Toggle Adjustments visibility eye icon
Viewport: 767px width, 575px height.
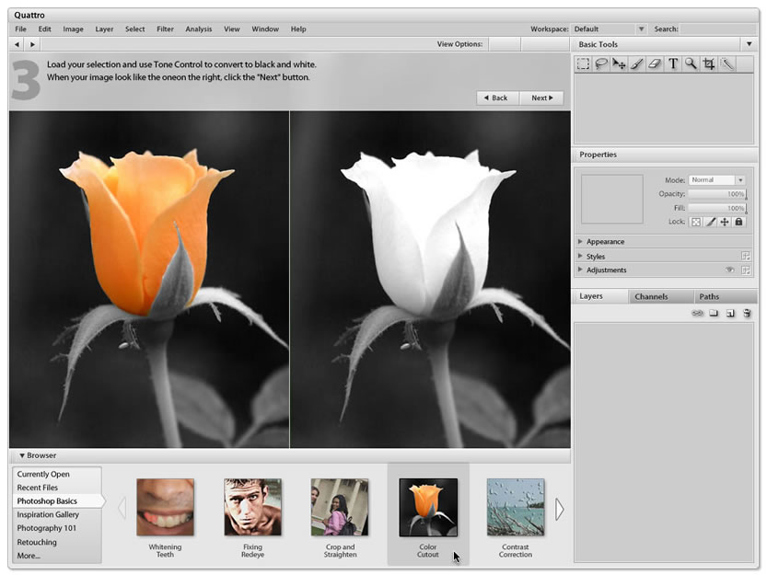pyautogui.click(x=730, y=270)
